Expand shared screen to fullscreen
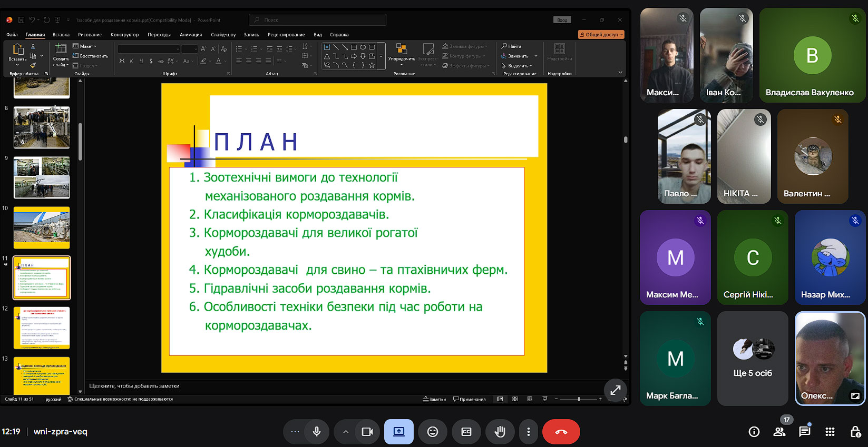The image size is (868, 447). 615,390
